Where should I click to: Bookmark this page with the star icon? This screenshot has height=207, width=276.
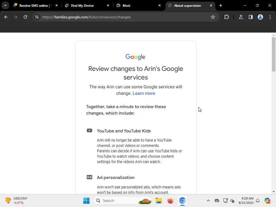click(213, 17)
